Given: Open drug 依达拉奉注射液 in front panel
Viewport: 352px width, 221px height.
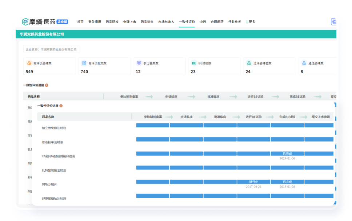Looking at the screenshot, I should (52, 142).
